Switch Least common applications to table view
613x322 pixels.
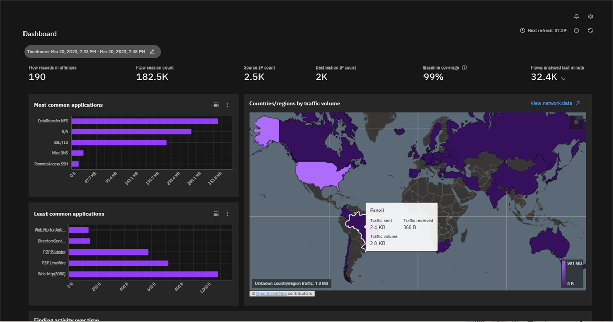pos(216,213)
